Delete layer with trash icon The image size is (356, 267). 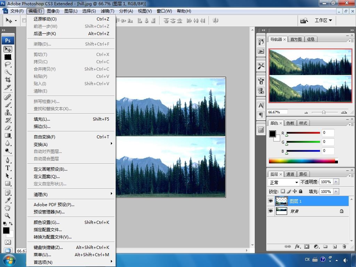pyautogui.click(x=344, y=246)
